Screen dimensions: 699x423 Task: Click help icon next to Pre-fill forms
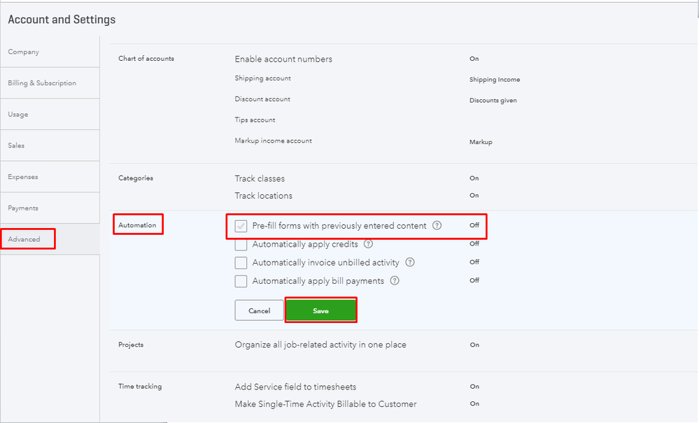click(437, 226)
